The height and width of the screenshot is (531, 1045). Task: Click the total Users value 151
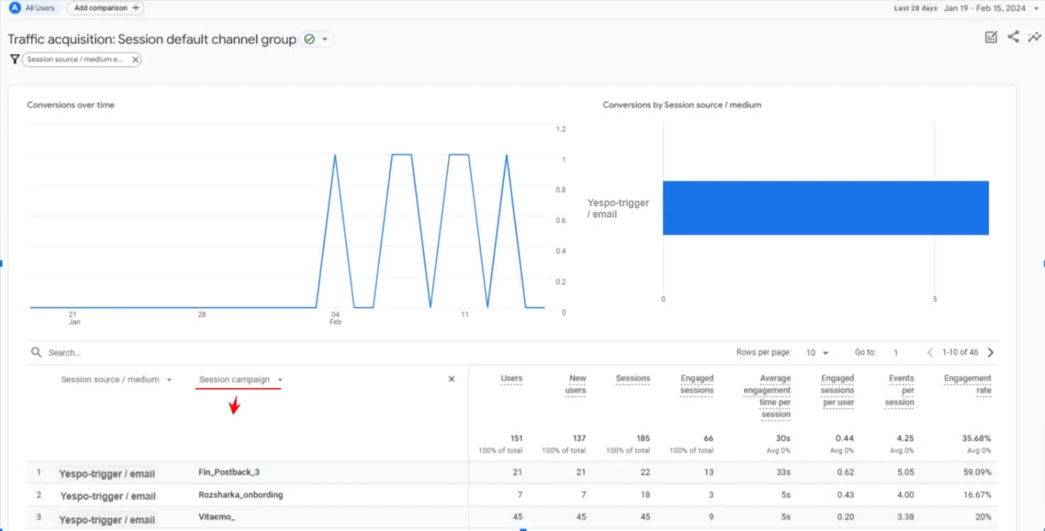(516, 438)
